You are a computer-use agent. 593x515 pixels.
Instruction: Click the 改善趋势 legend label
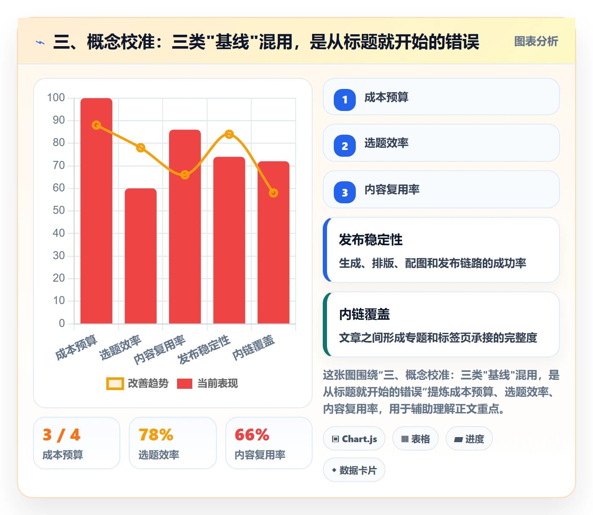pyautogui.click(x=148, y=384)
